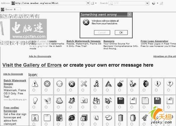Pick the question mark speech bubble icon
This screenshot has height=126, width=176.
tap(170, 84)
